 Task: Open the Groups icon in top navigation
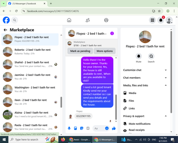pyautogui.click(x=106, y=20)
